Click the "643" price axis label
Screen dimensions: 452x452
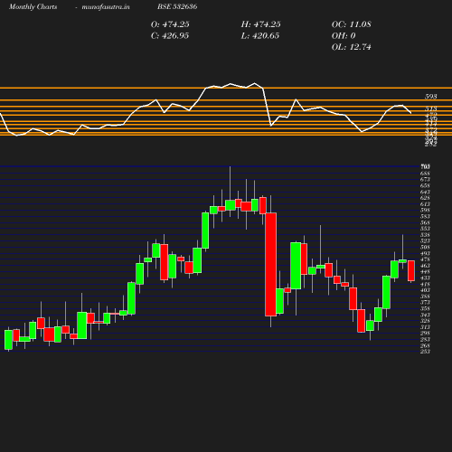coord(425,192)
